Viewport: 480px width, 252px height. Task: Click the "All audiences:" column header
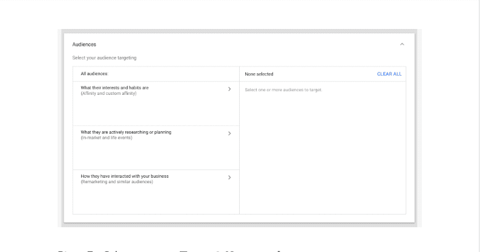pos(94,74)
